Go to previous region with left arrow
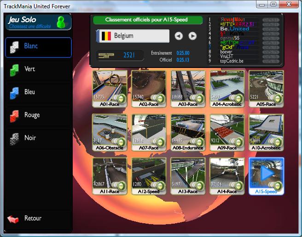Screen dimensions: 302x237 pyautogui.click(x=179, y=36)
